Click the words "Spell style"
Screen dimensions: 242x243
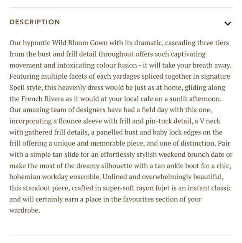click(x=25, y=88)
